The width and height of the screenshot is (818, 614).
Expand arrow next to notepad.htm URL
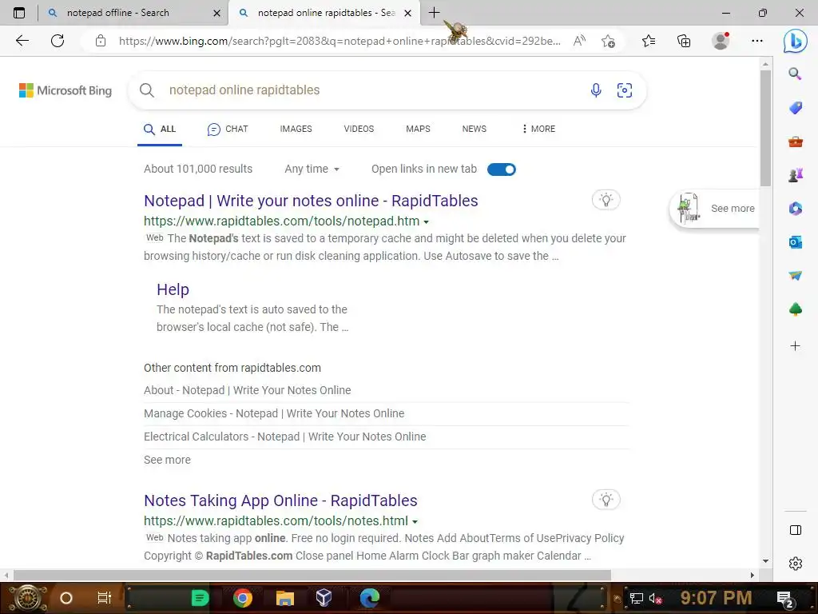coord(427,222)
